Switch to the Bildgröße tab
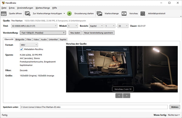This screenshot has width=182, height=118. pyautogui.click(x=20, y=40)
